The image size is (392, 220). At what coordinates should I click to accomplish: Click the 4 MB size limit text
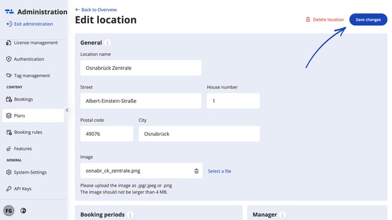click(124, 192)
